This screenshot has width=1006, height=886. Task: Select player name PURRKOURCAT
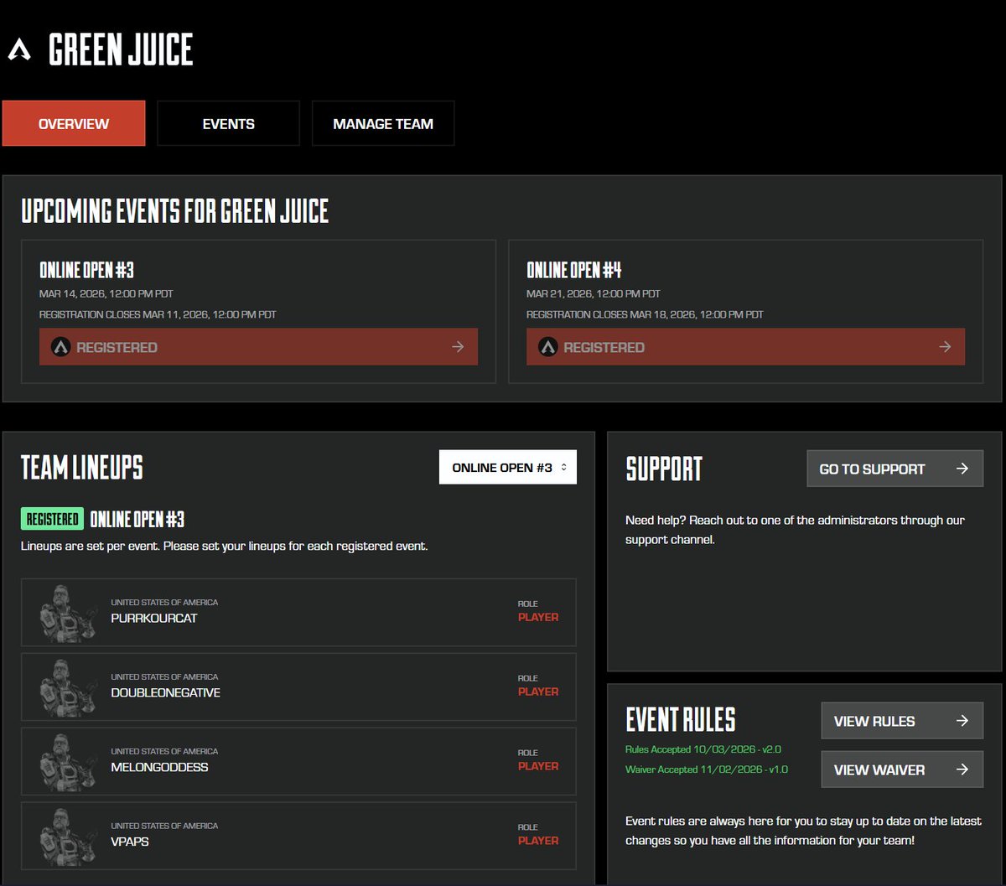tap(154, 619)
